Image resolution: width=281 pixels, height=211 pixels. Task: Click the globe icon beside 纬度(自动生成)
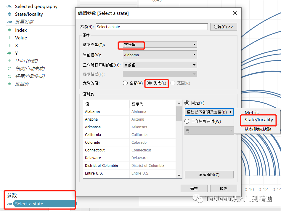tap(10, 68)
